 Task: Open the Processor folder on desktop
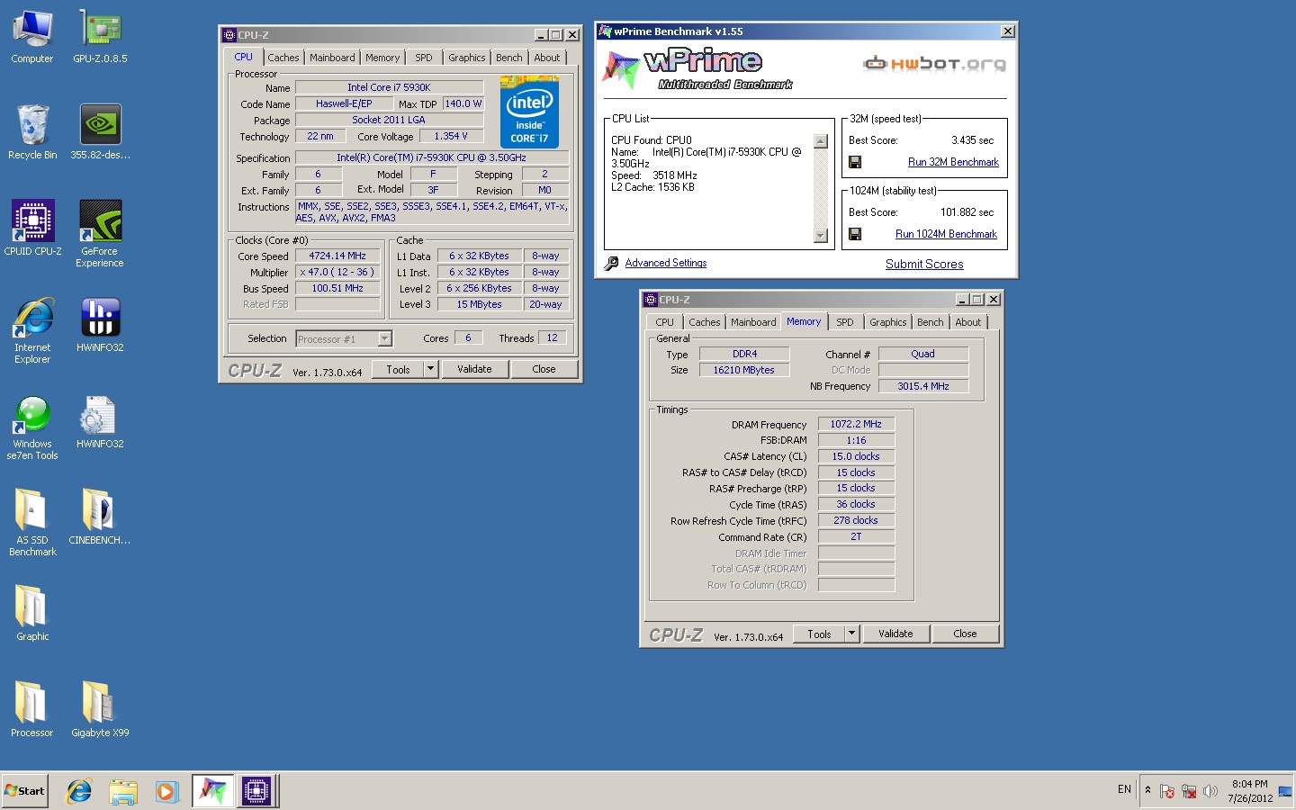click(32, 709)
